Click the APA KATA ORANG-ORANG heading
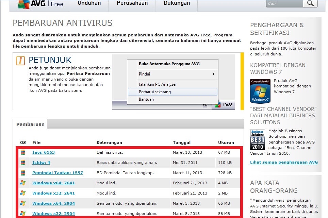 point(274,187)
